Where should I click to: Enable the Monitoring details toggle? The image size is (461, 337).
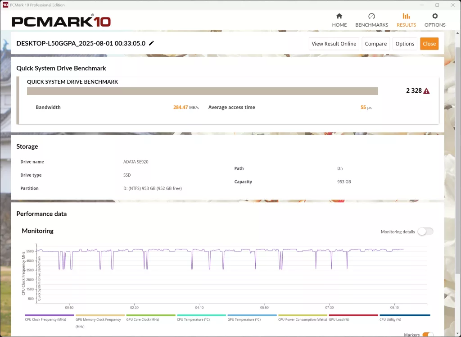click(x=425, y=232)
